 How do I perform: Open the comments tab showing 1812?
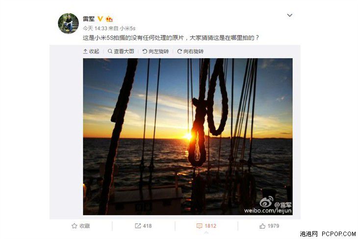[x=206, y=226]
